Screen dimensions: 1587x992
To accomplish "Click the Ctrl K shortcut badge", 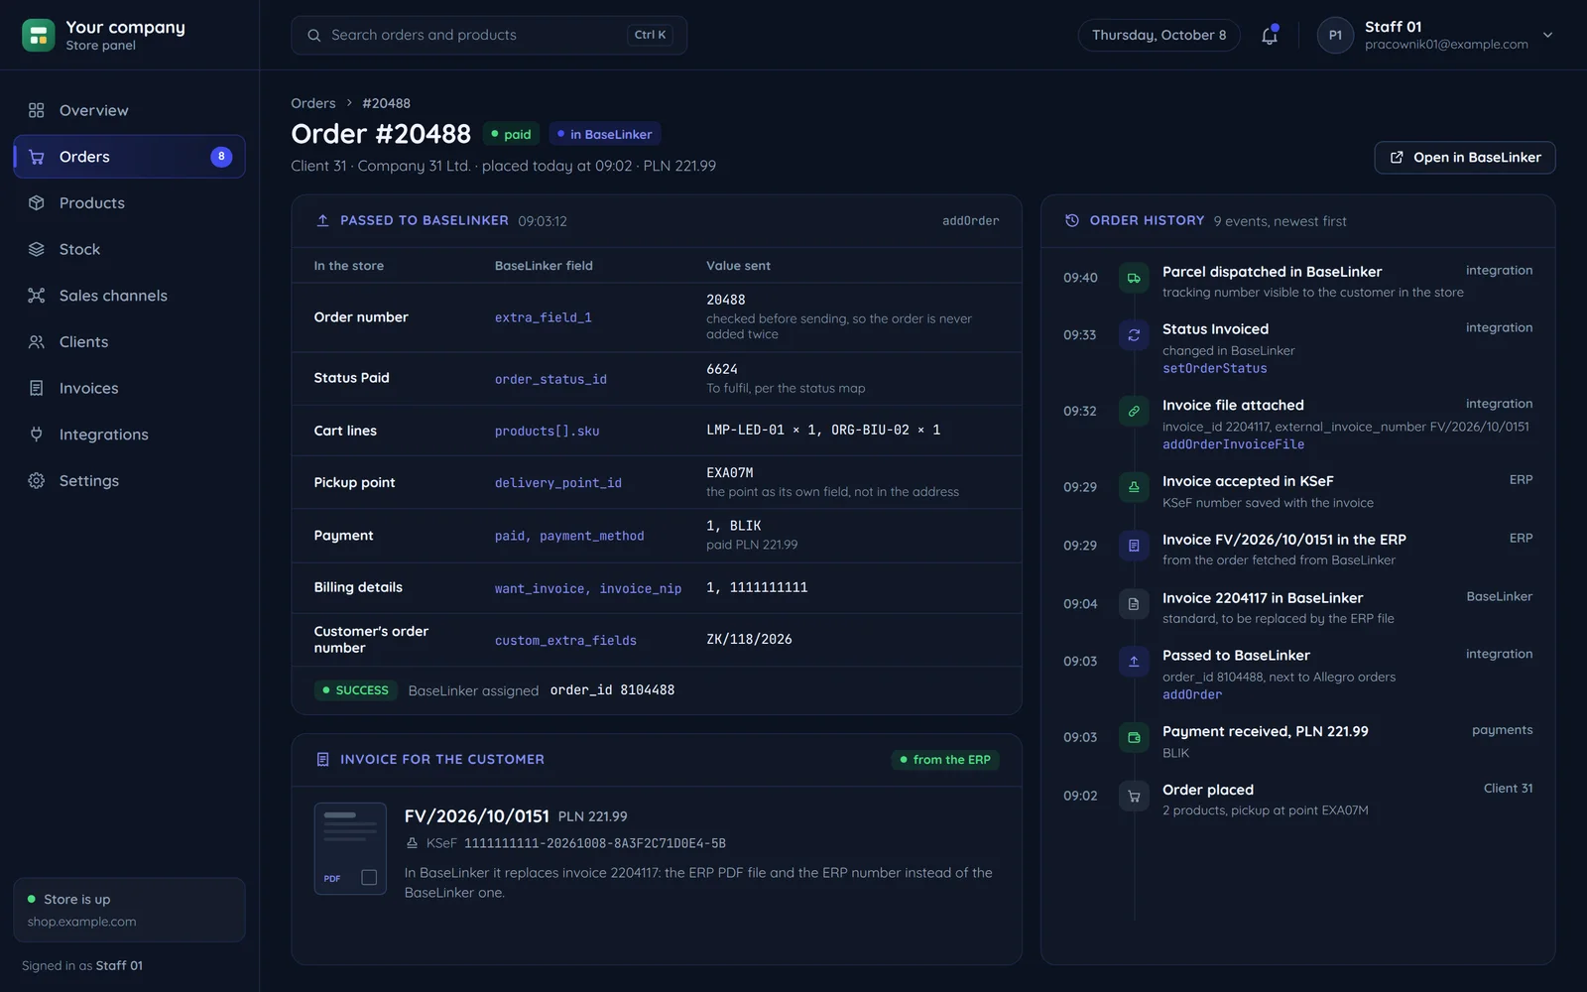I will (650, 35).
